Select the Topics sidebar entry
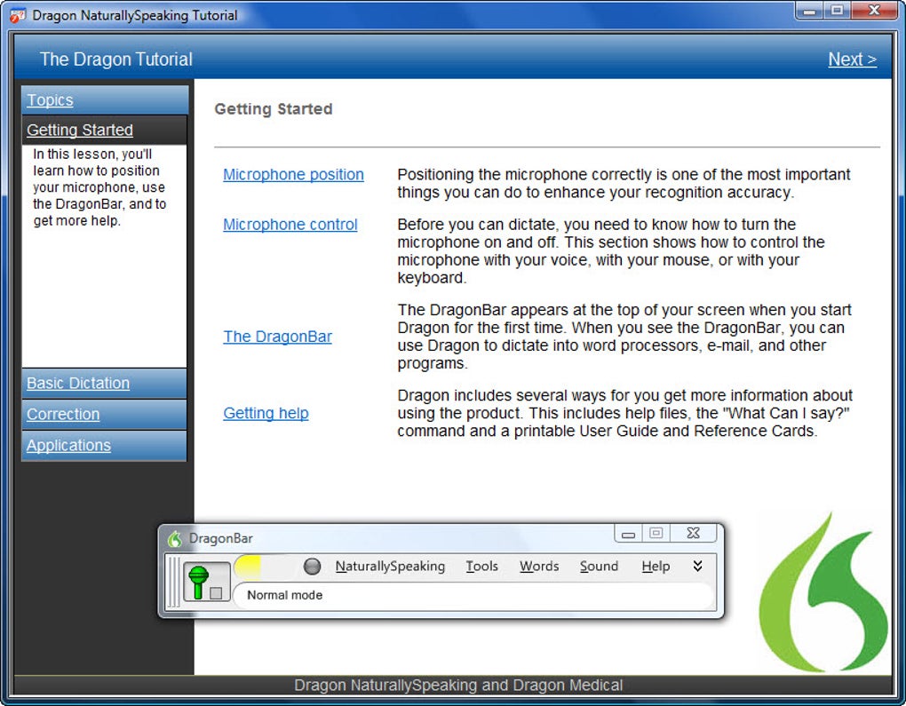This screenshot has height=706, width=906. 105,100
